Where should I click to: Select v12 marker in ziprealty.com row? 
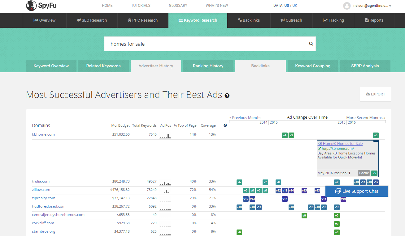[x=246, y=199]
